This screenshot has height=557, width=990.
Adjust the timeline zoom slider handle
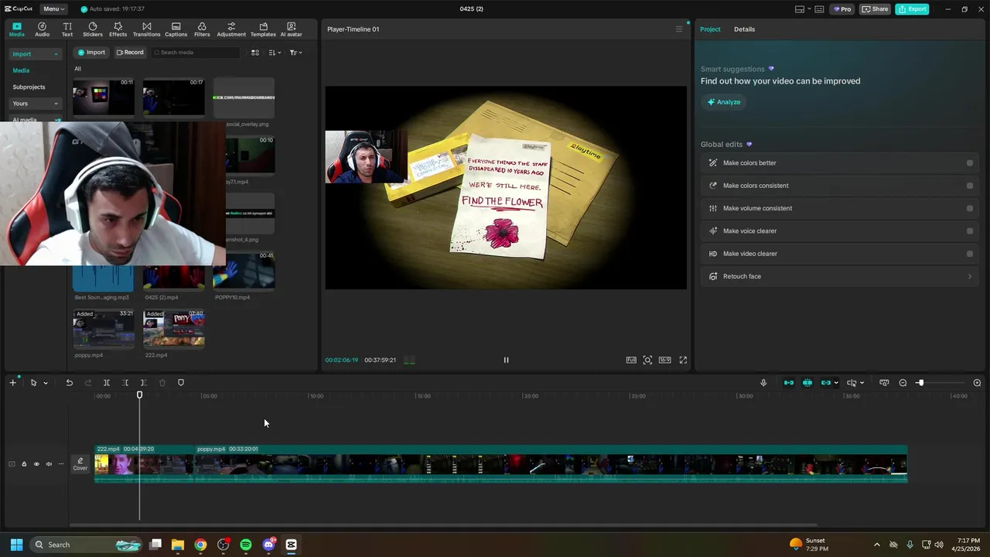click(920, 383)
